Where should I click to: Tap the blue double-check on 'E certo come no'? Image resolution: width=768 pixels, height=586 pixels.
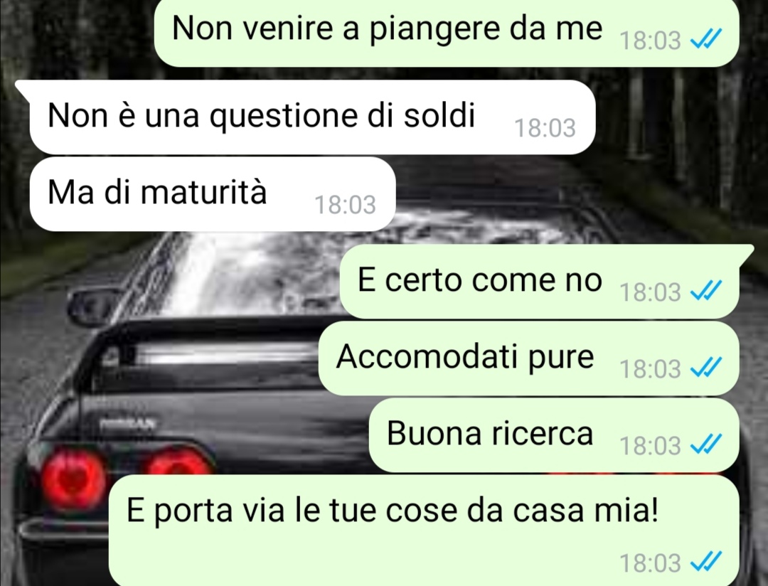pos(706,291)
